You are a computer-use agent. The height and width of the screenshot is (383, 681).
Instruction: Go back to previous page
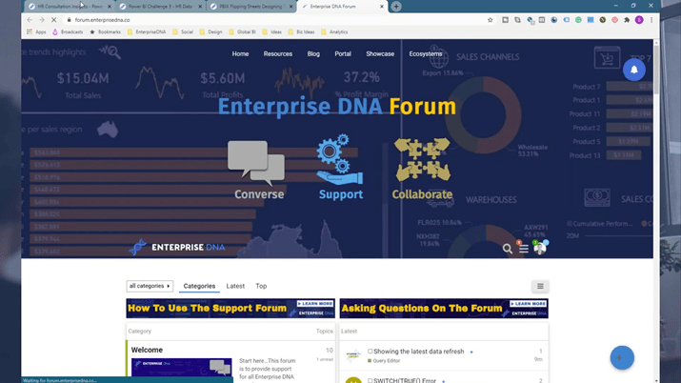30,20
